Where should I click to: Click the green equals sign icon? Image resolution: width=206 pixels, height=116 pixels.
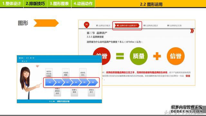(120, 56)
